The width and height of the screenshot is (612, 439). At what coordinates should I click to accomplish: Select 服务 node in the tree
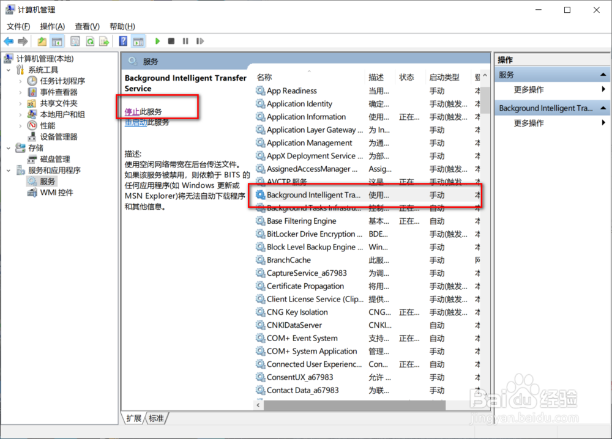pos(47,182)
